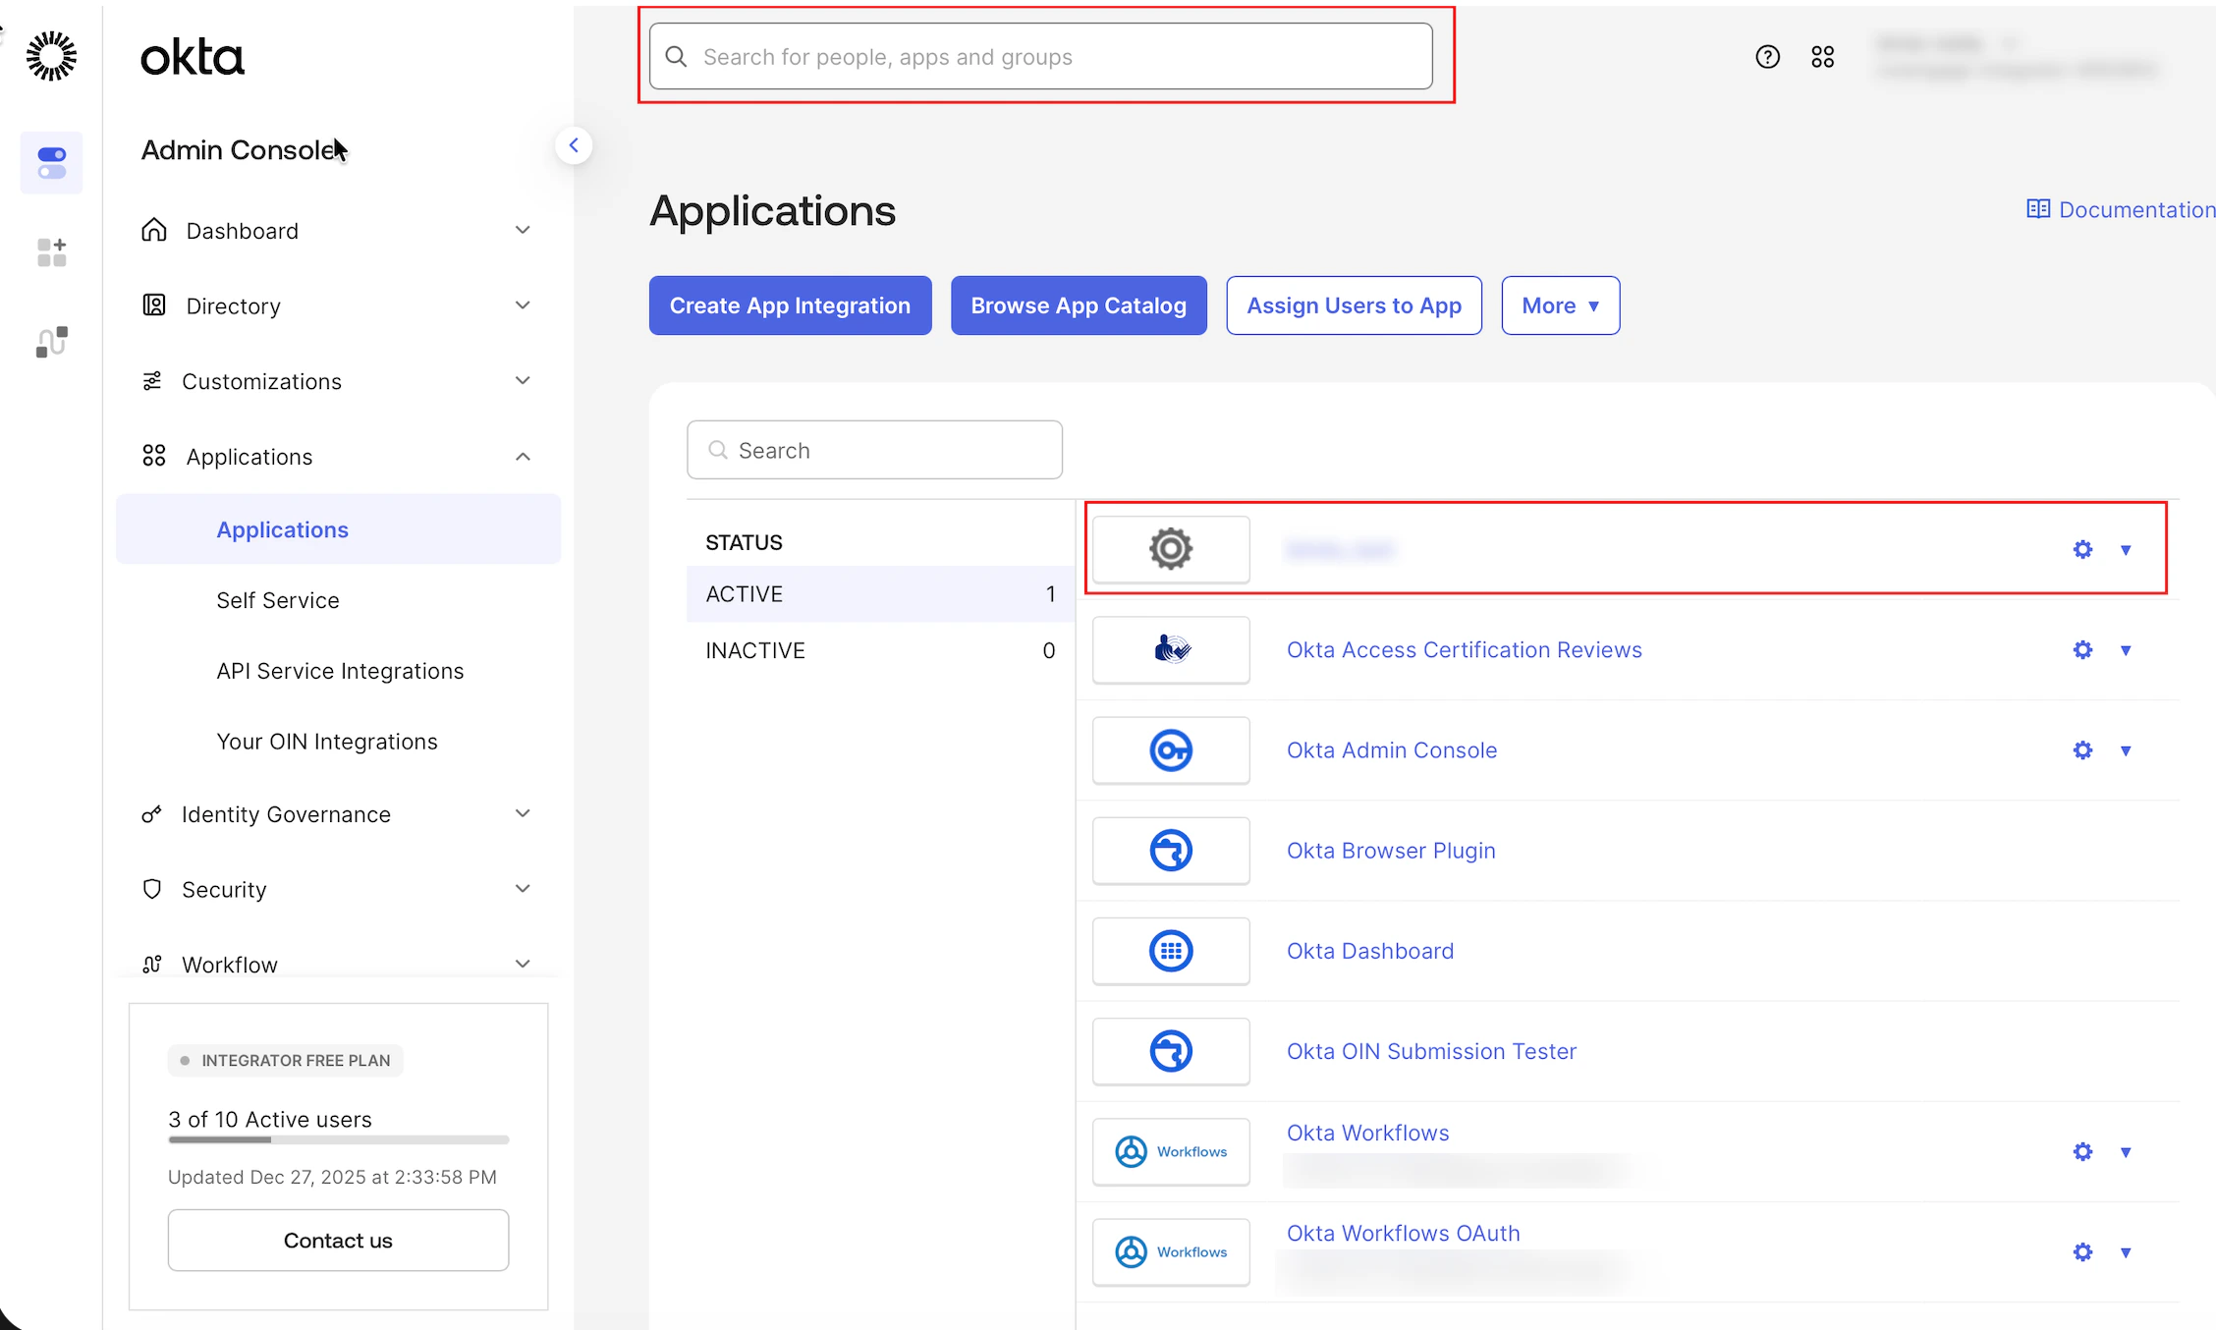
Task: Open the Okta Access Certification Reviews link
Action: coord(1464,650)
